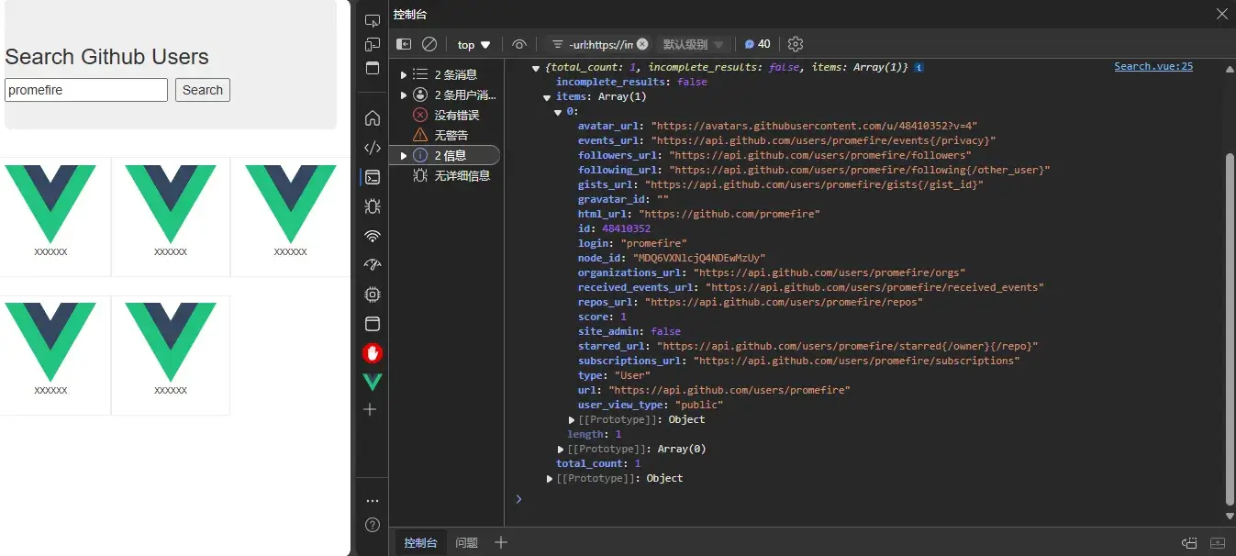
Task: Open console settings gear icon
Action: (x=796, y=44)
